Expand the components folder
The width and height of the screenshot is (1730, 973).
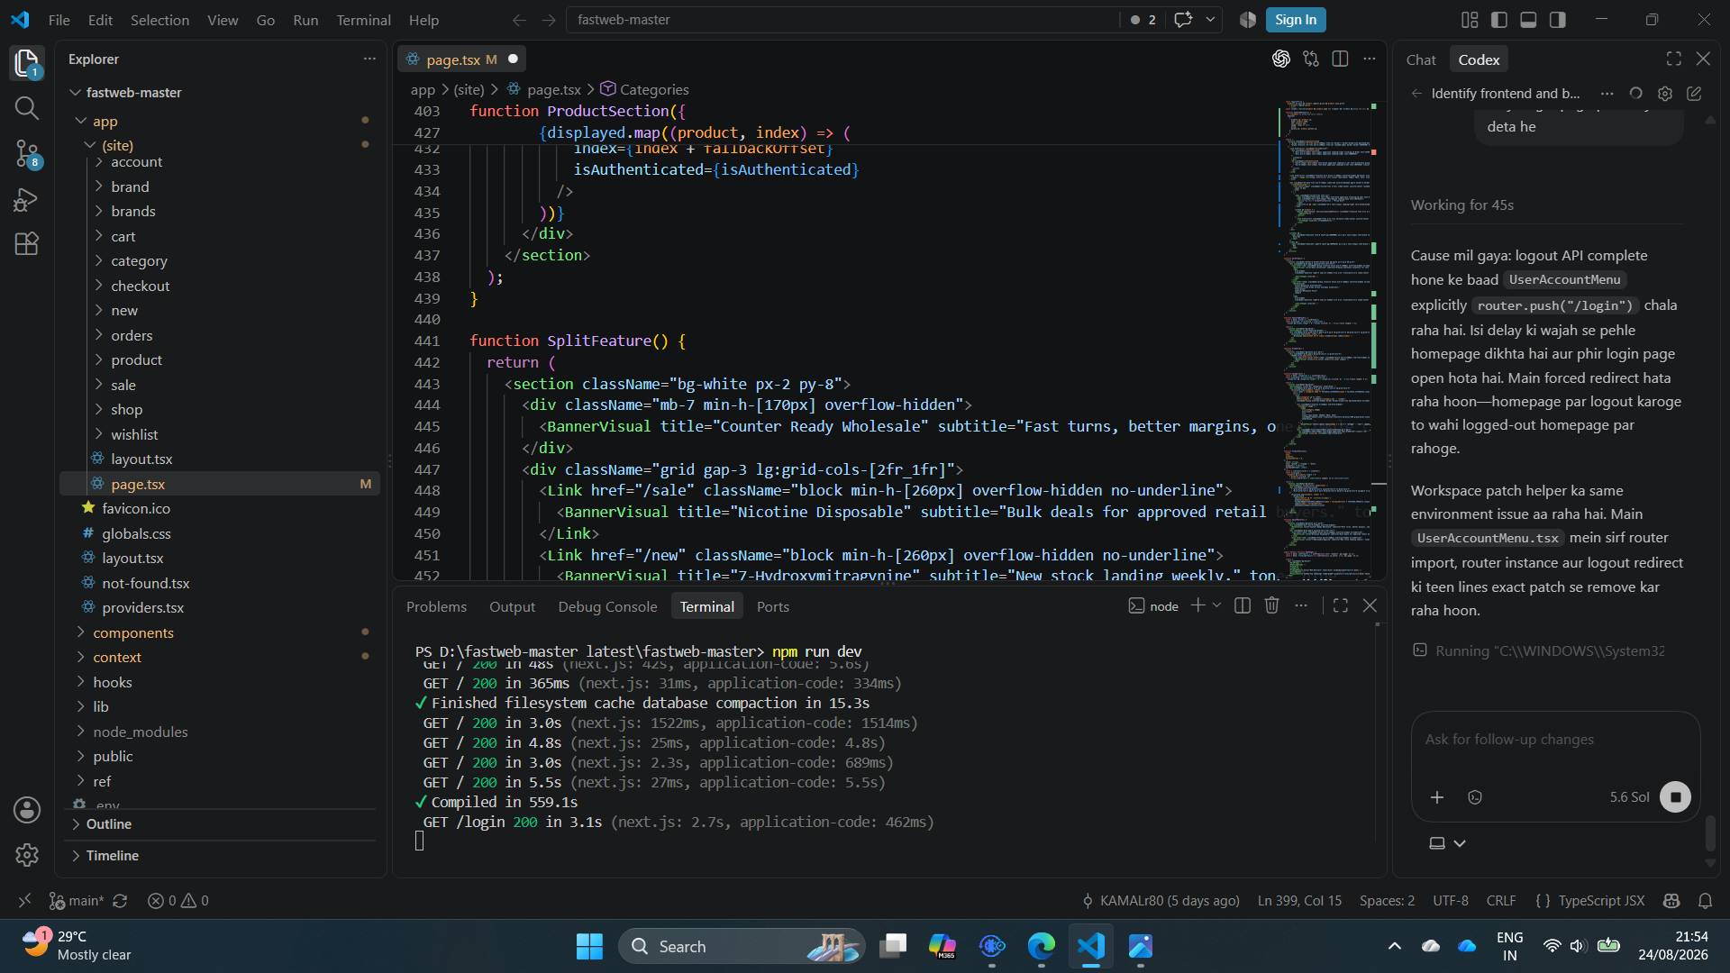tap(132, 632)
